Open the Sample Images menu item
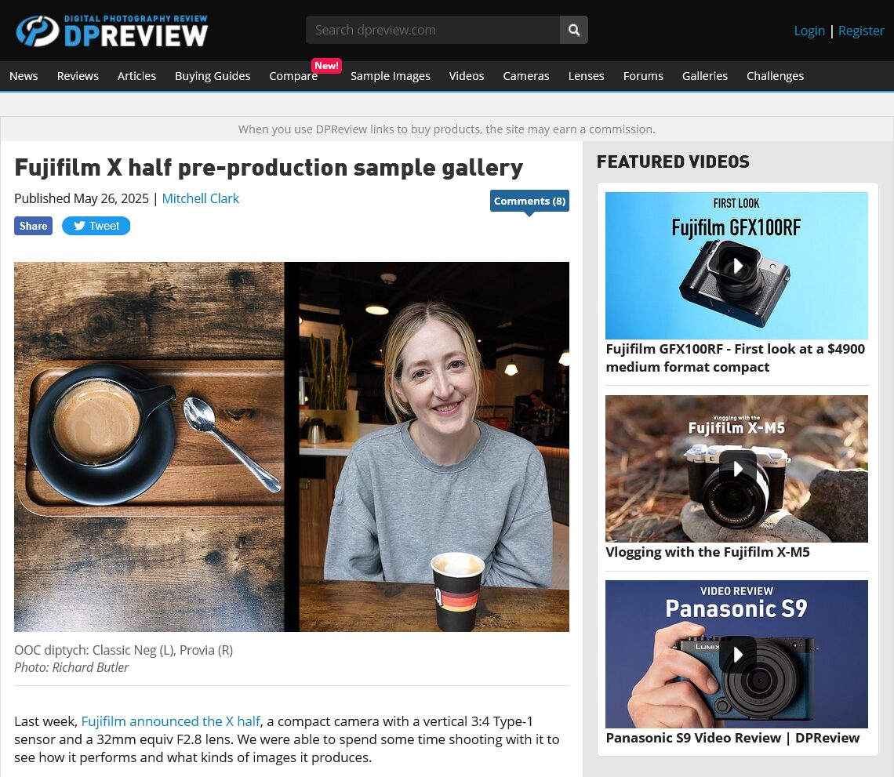 pos(390,76)
